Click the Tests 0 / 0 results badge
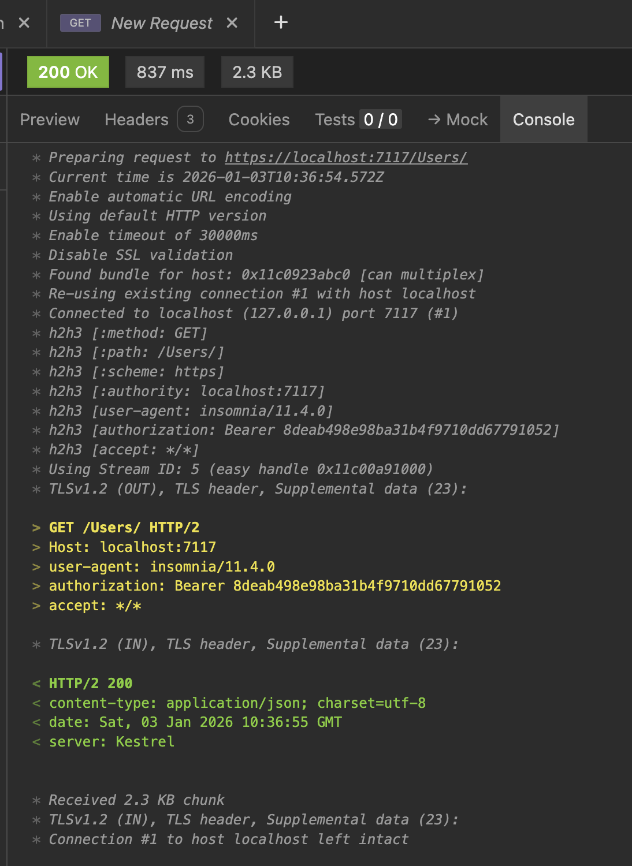This screenshot has width=632, height=866. pos(381,120)
